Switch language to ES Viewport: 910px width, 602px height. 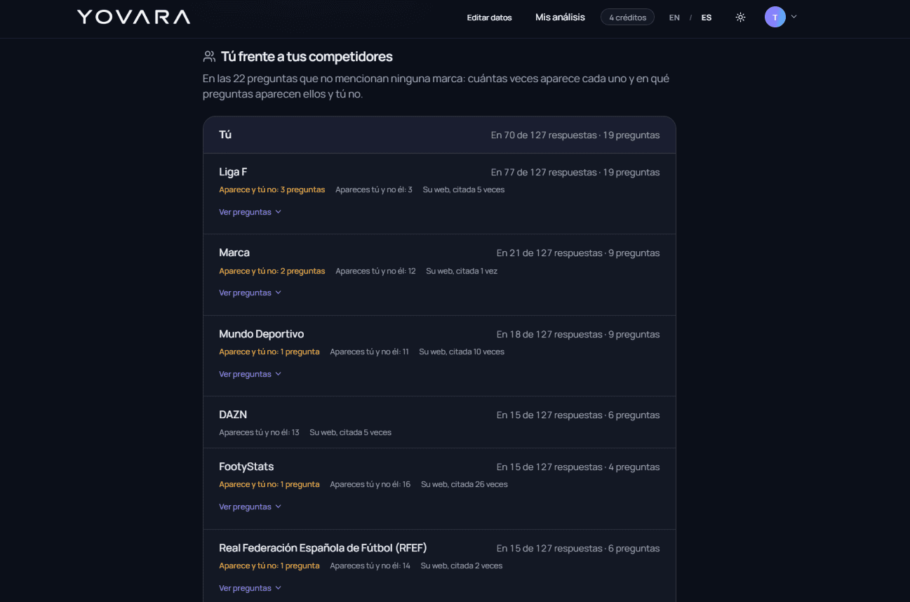coord(707,18)
